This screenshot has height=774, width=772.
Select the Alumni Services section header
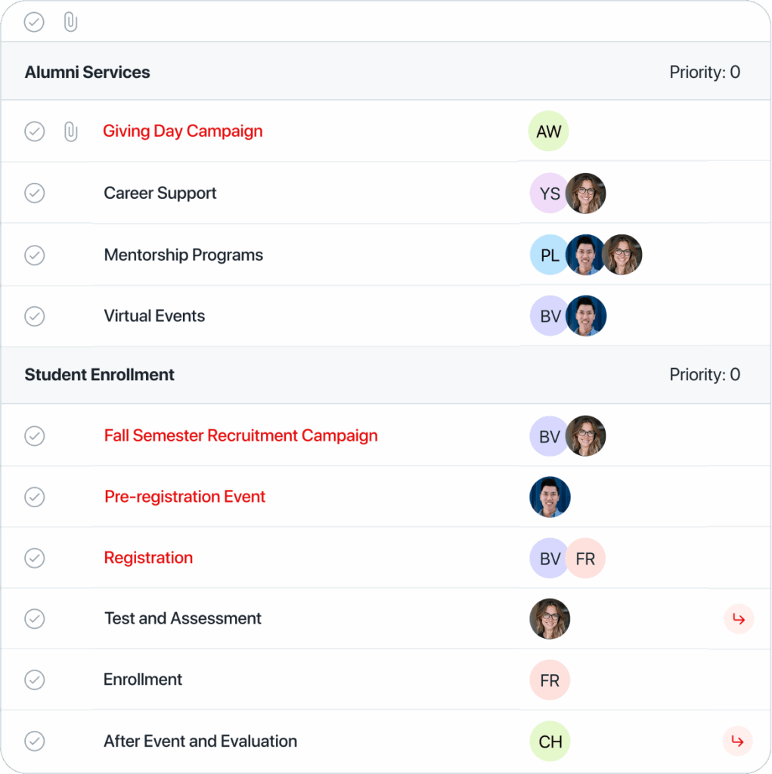pos(87,72)
